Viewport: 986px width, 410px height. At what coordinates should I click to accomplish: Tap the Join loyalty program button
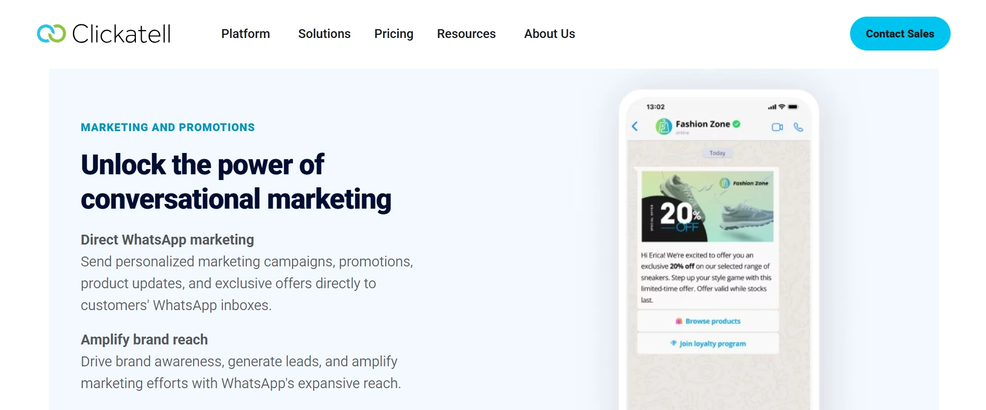713,343
